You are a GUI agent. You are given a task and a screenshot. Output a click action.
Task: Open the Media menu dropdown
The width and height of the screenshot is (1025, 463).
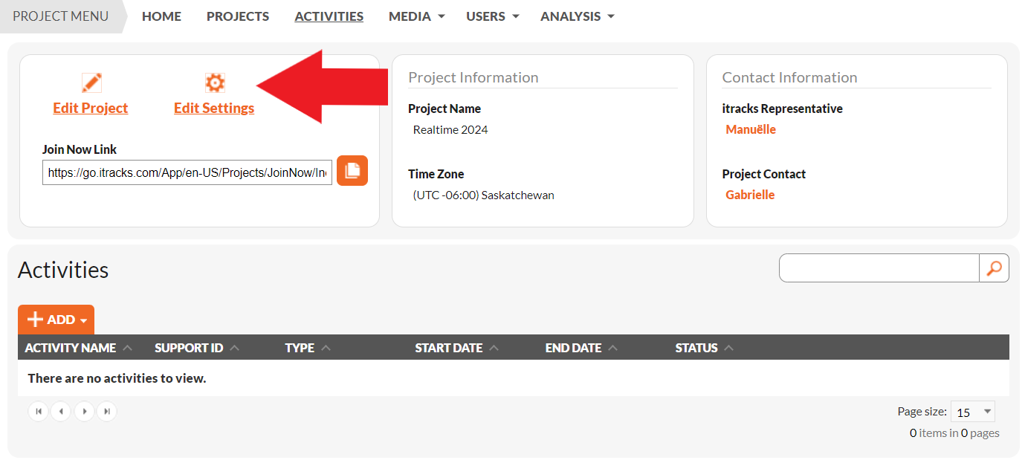(416, 16)
